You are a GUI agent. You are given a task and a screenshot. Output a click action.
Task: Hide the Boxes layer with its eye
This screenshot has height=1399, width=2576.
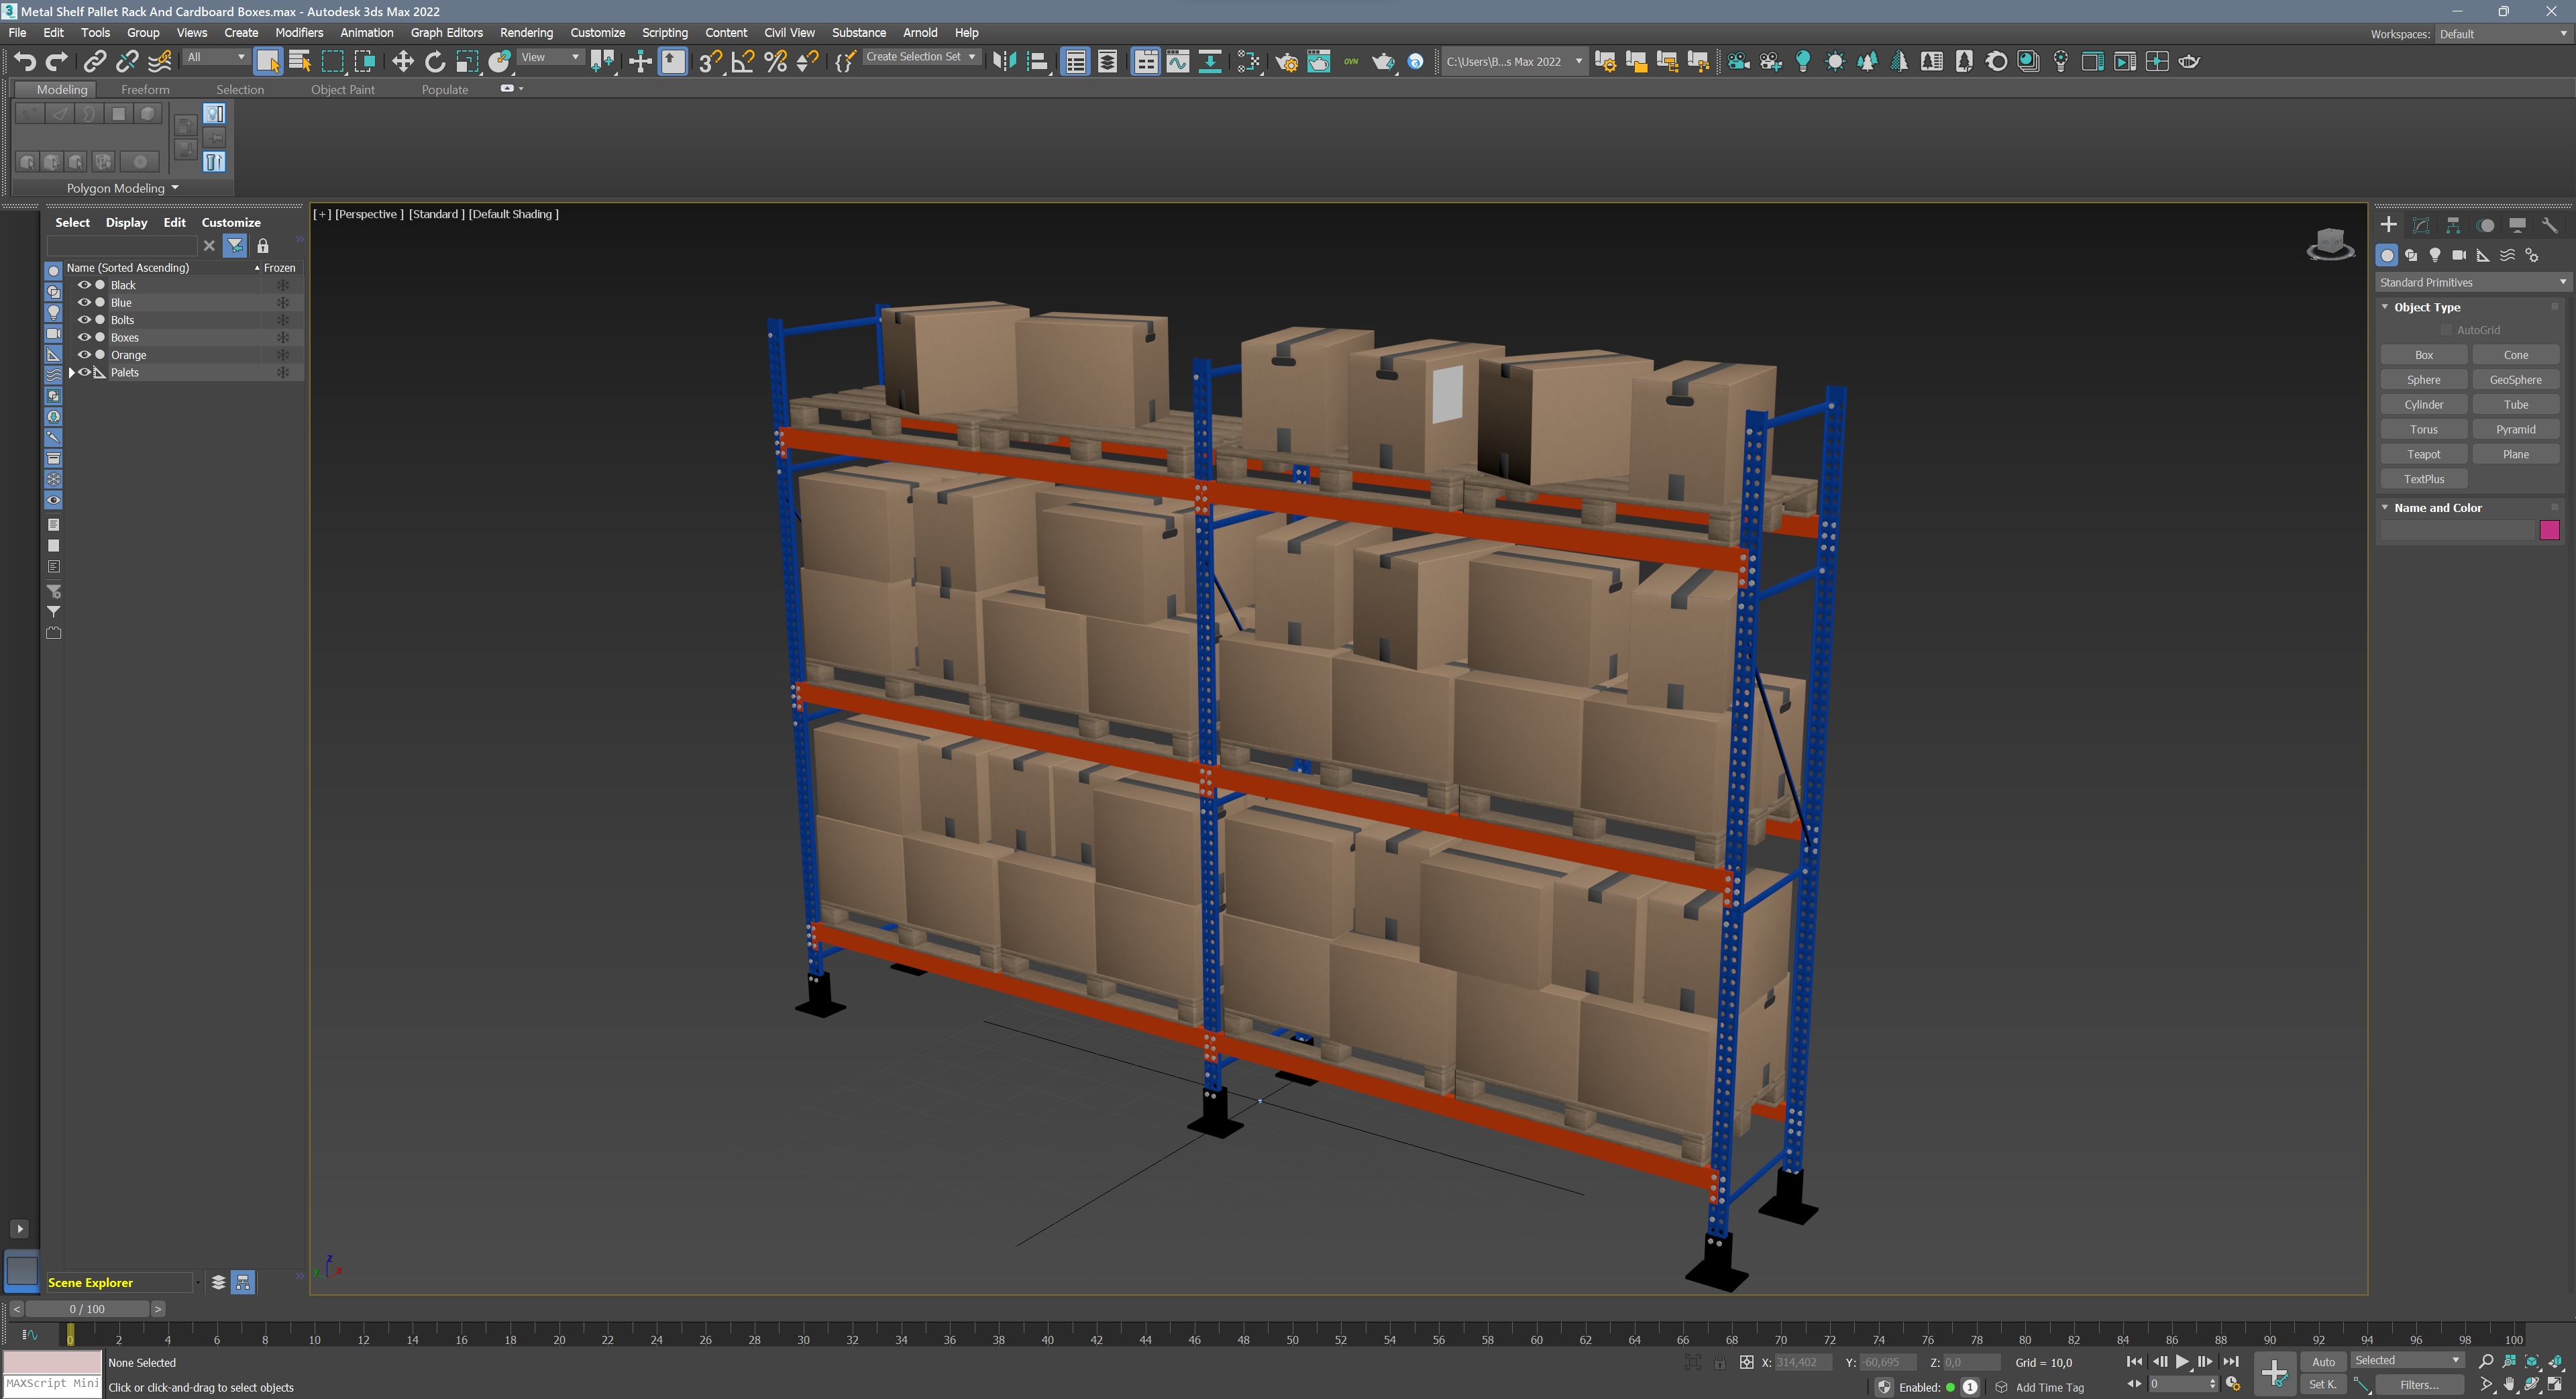(x=85, y=337)
